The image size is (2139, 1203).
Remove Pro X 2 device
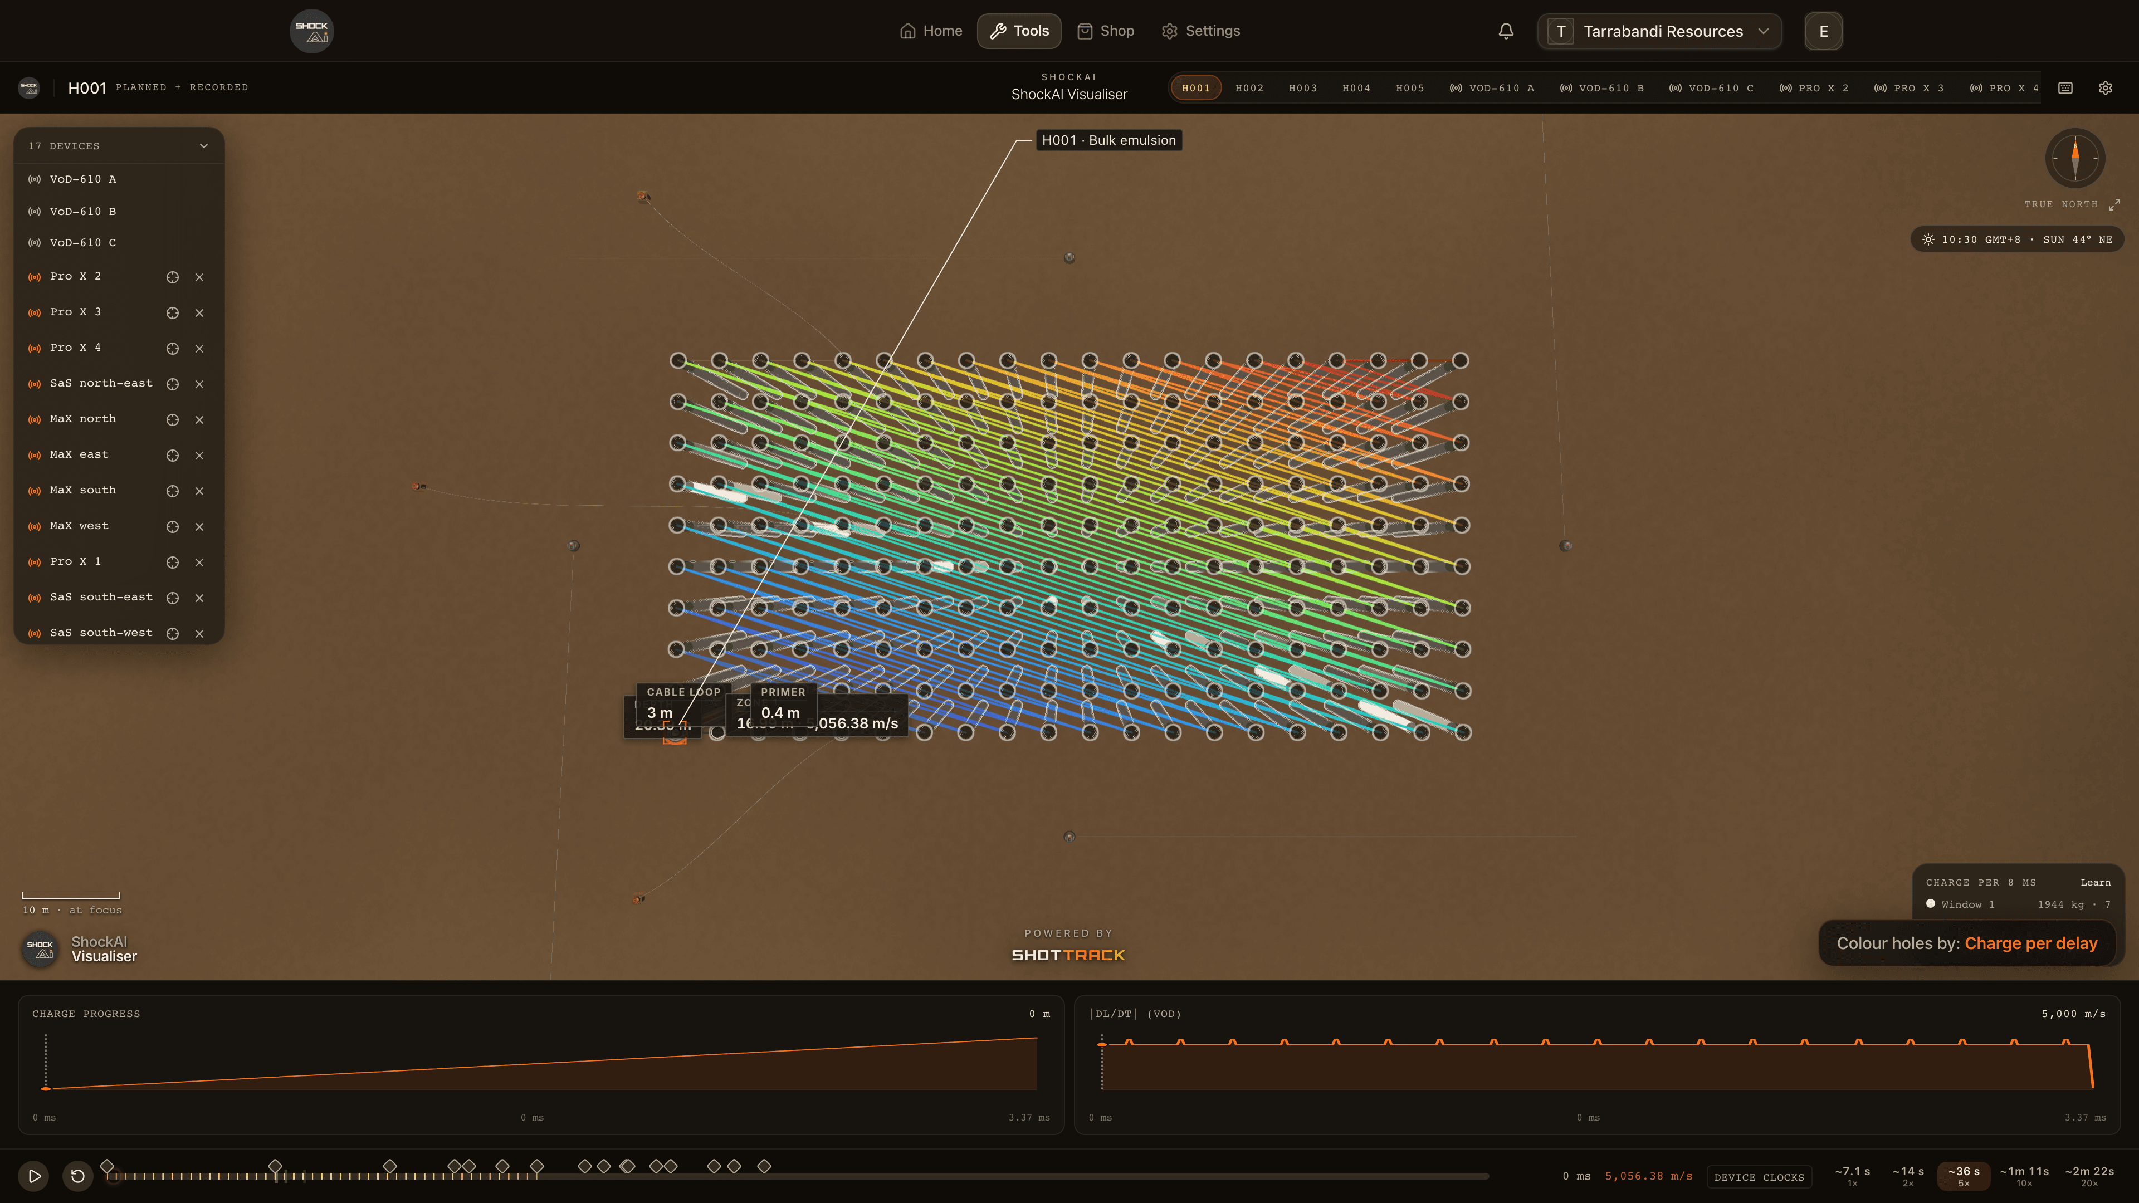(199, 277)
